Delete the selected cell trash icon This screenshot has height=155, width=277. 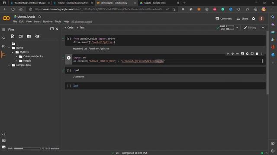(x=257, y=53)
